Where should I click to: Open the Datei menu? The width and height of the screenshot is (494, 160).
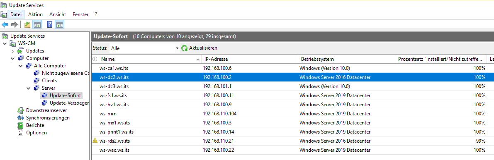[x=16, y=14]
